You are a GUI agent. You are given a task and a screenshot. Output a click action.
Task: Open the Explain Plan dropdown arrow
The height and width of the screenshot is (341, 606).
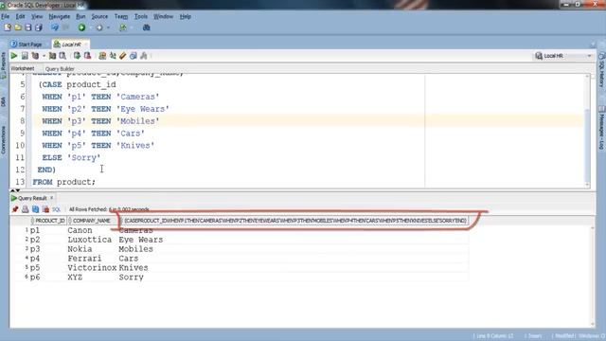click(44, 56)
